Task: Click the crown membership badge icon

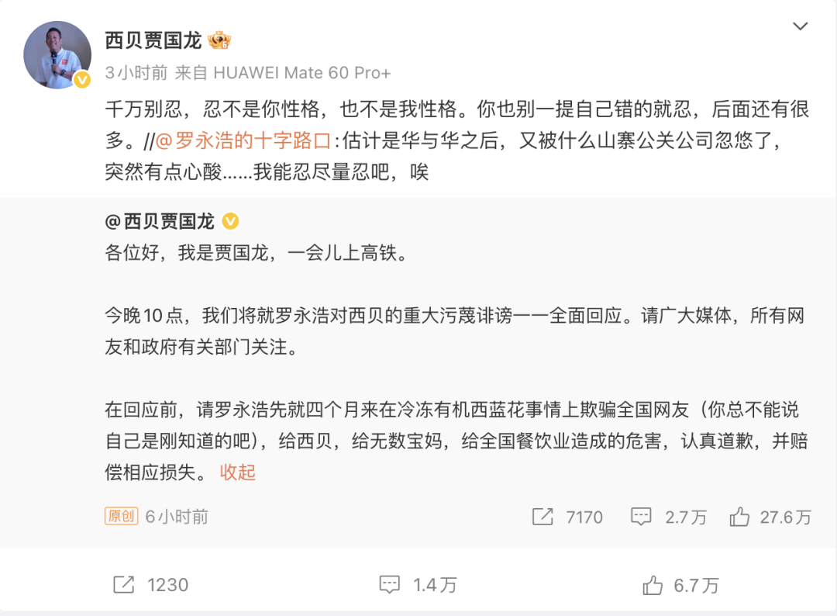Action: (219, 40)
